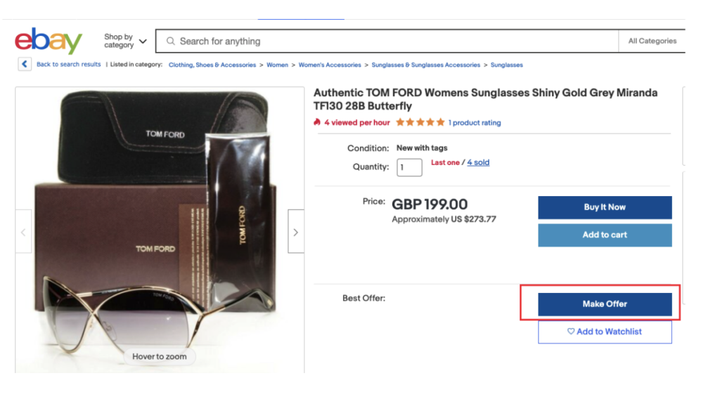Open the 1 product rating link

475,122
